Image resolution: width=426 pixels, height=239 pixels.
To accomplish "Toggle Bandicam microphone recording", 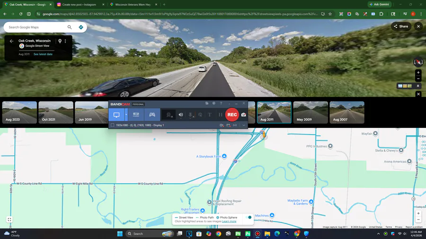I will point(191,115).
